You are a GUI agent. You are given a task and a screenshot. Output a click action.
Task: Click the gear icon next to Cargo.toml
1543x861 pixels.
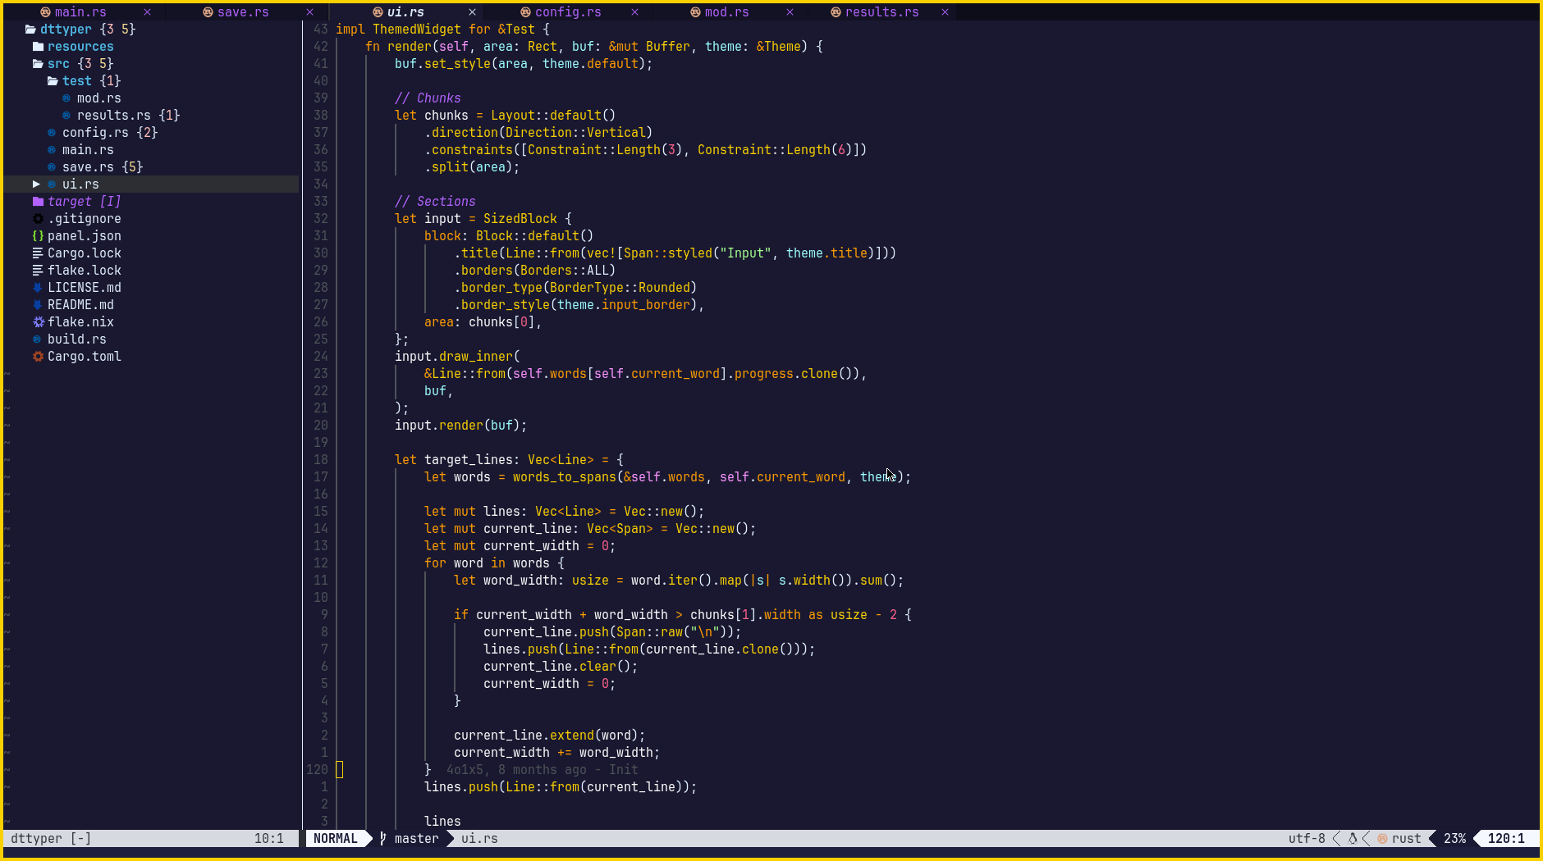[x=38, y=357]
